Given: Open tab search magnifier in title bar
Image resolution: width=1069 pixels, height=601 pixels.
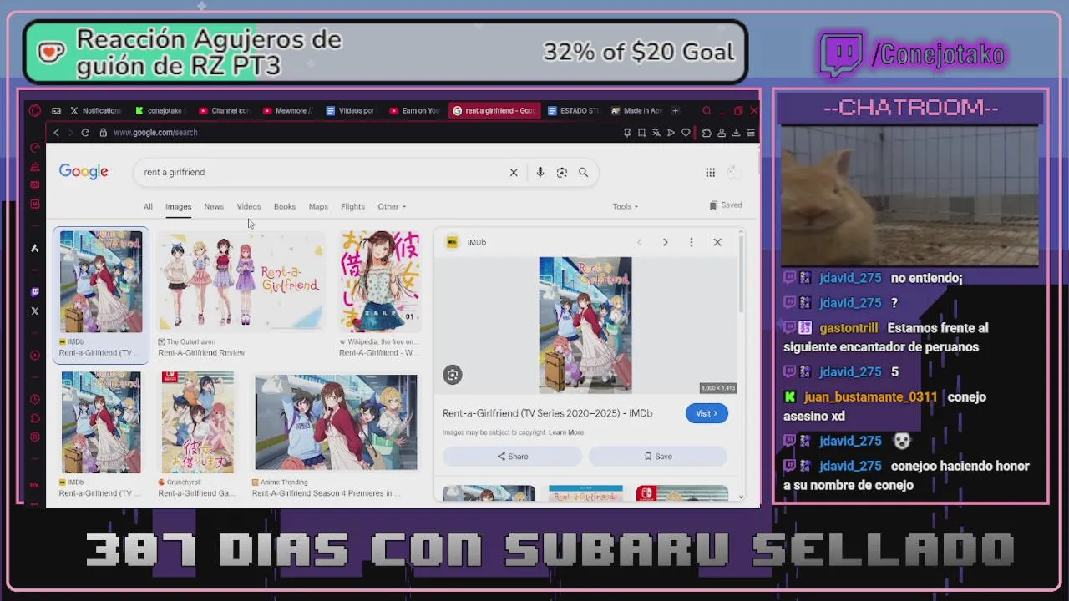Looking at the screenshot, I should (707, 110).
